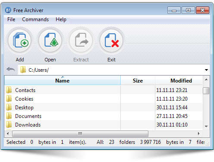This screenshot has height=162, width=214.
Task: Click the B1 logo in title bar
Action: coord(8,10)
